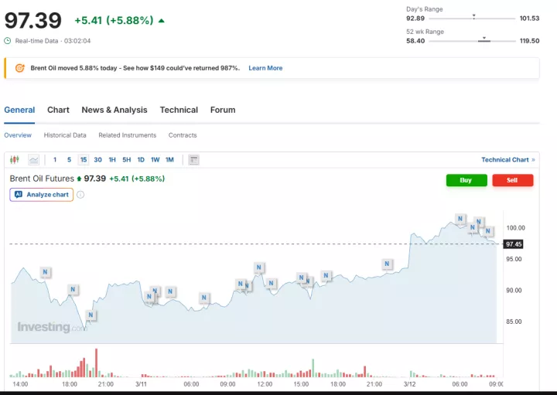Open the Technical Chart link
This screenshot has height=395, width=557.
click(507, 160)
